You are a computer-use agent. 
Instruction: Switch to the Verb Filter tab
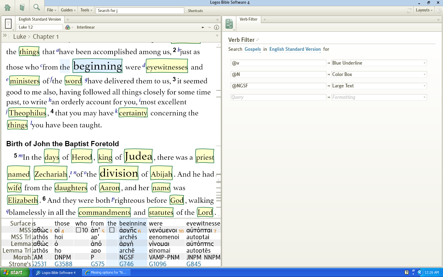tap(249, 19)
